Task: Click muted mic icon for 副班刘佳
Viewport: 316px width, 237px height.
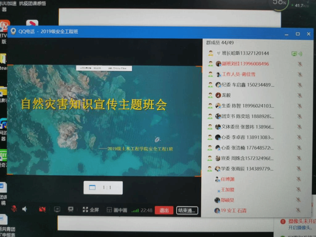Action: (299, 64)
